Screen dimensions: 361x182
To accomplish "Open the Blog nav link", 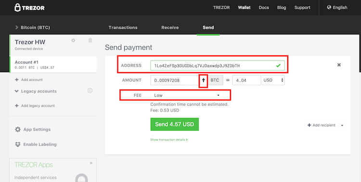I will tap(282, 8).
